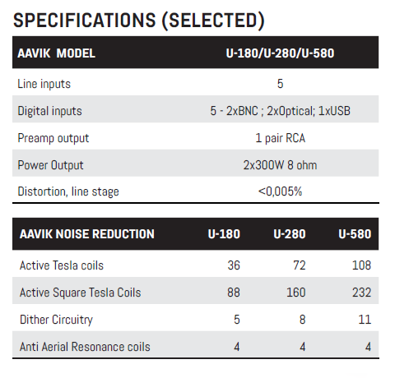Select the AAVIK MODEL header cell
395x378 pixels.
click(x=56, y=53)
